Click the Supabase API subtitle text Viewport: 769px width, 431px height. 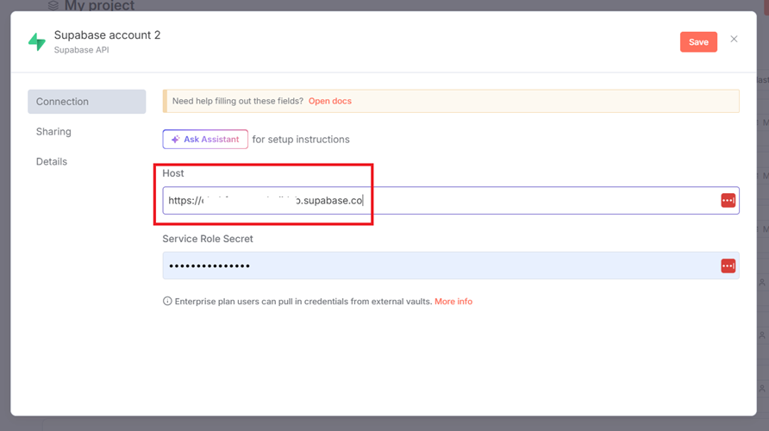[81, 50]
